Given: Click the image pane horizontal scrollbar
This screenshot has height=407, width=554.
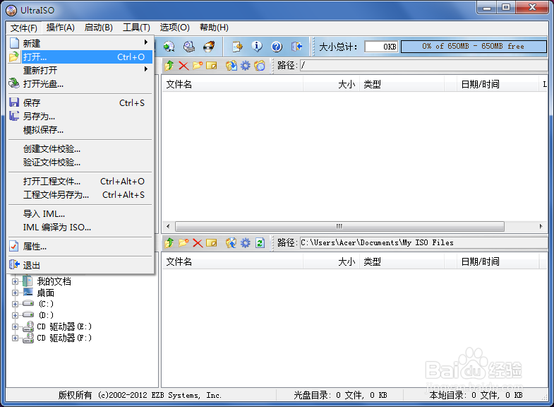Looking at the screenshot, I should (339, 226).
